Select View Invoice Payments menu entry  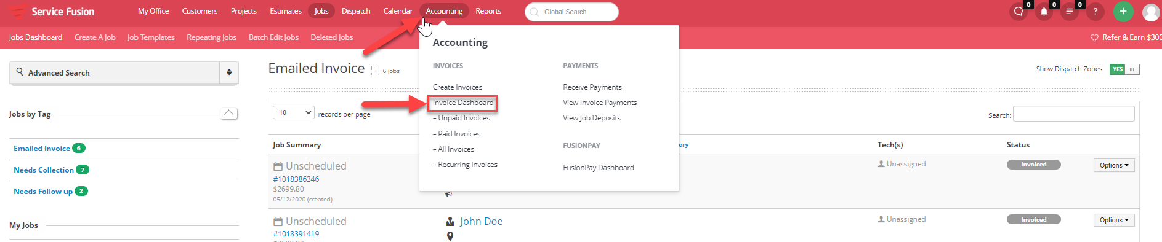point(600,103)
